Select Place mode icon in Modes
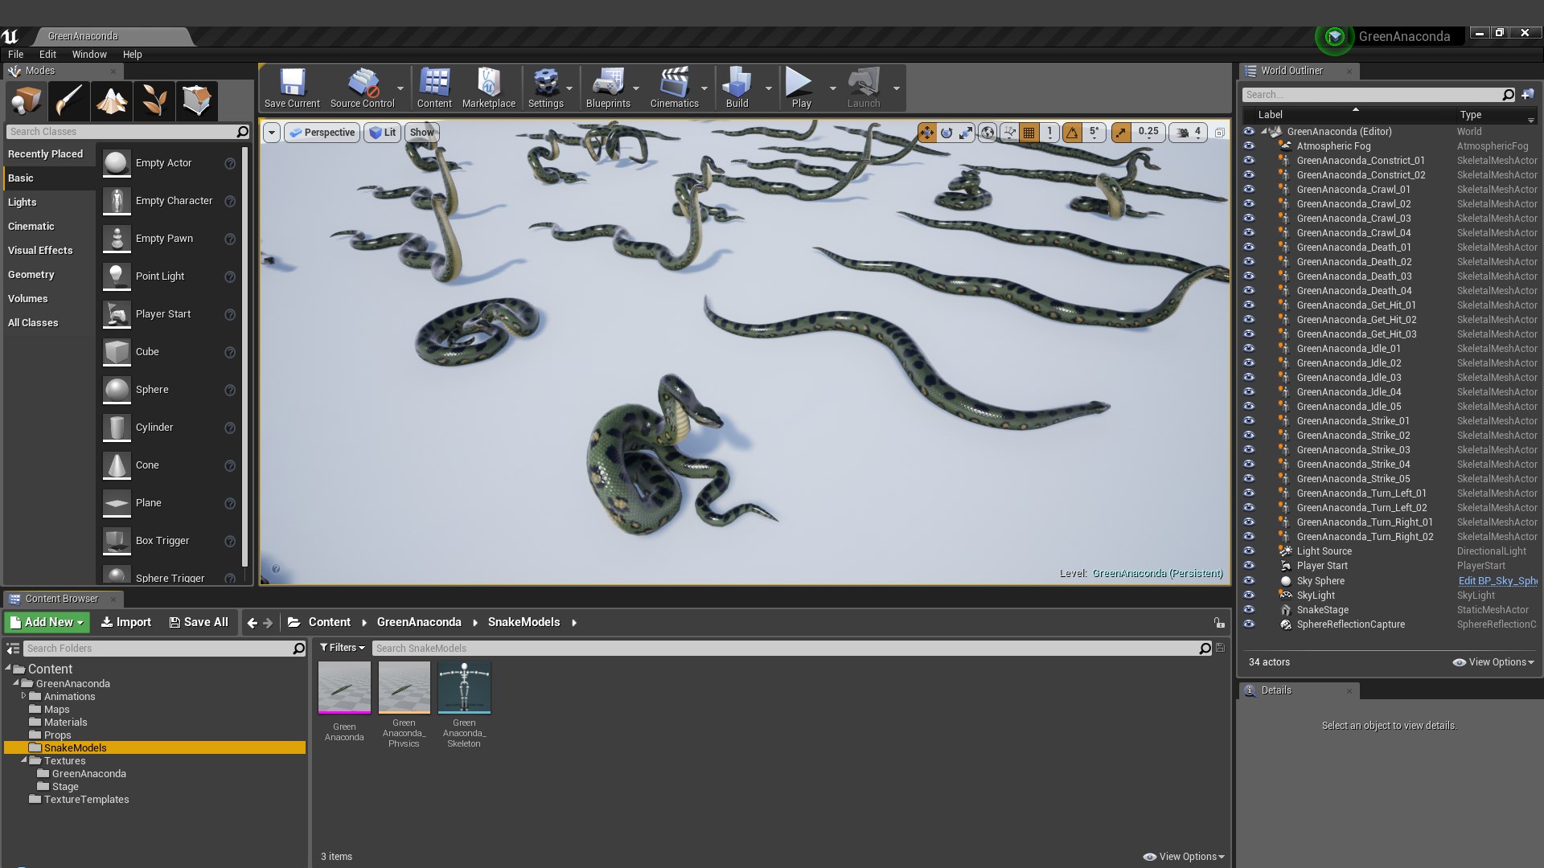This screenshot has width=1544, height=868. click(26, 101)
